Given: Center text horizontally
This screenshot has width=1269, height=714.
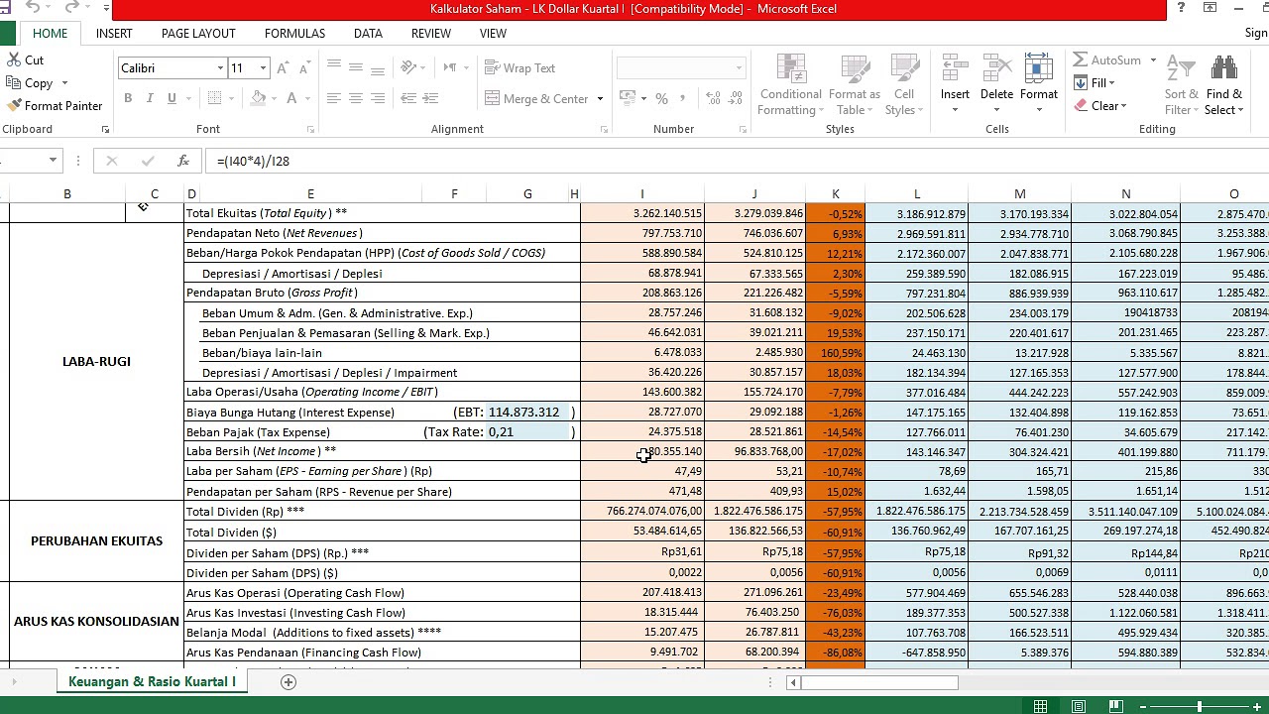Looking at the screenshot, I should [356, 98].
